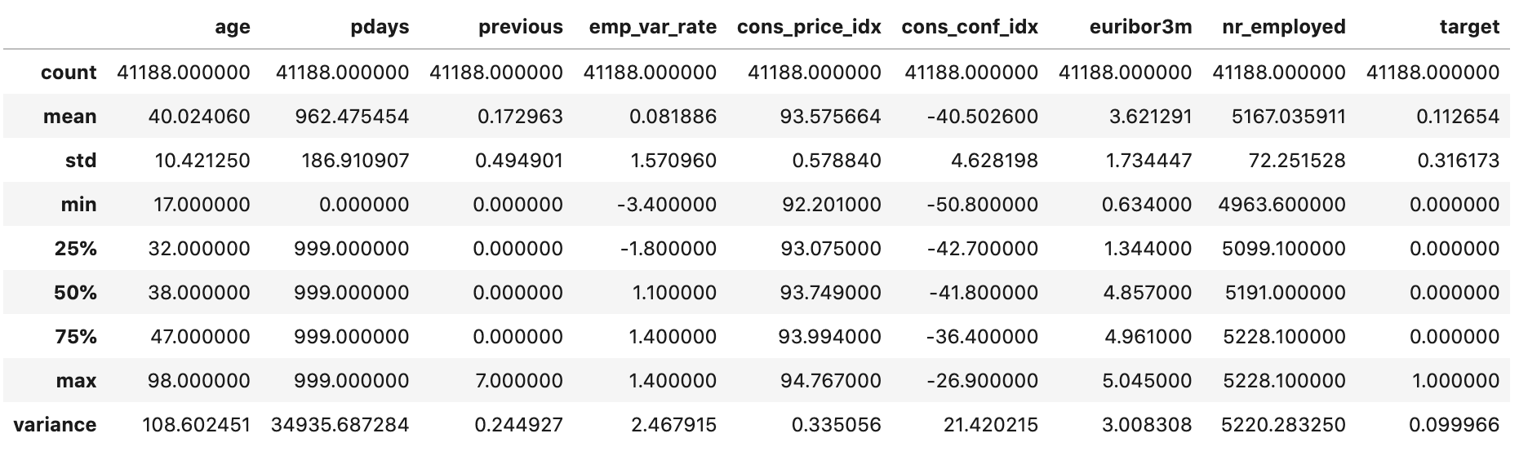Image resolution: width=1528 pixels, height=460 pixels.
Task: Select the cons_conf_idx column header
Action: [x=970, y=28]
